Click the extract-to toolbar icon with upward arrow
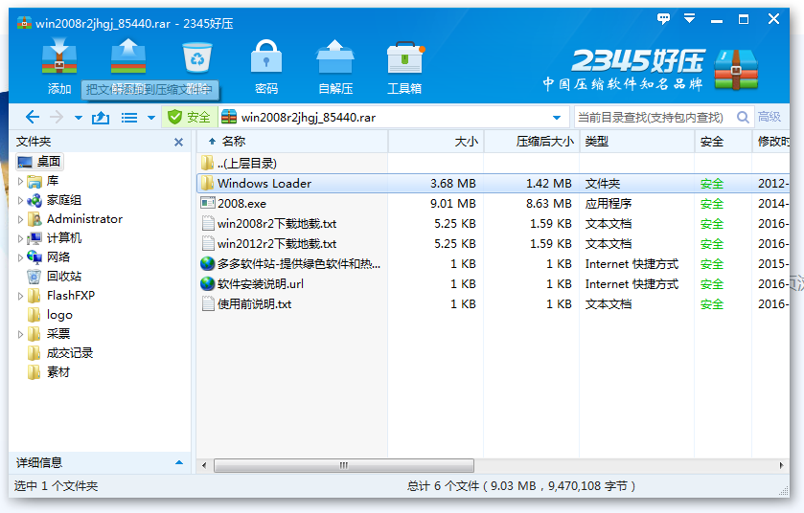 [x=127, y=59]
